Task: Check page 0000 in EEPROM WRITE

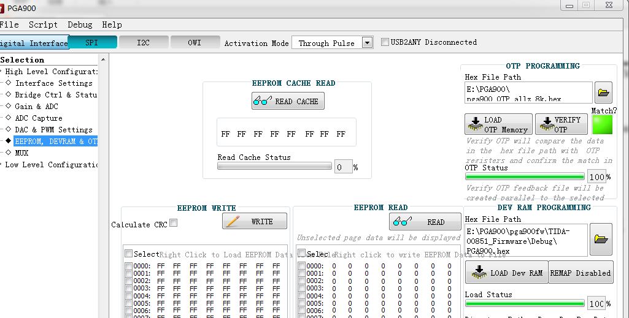Action: [x=128, y=266]
